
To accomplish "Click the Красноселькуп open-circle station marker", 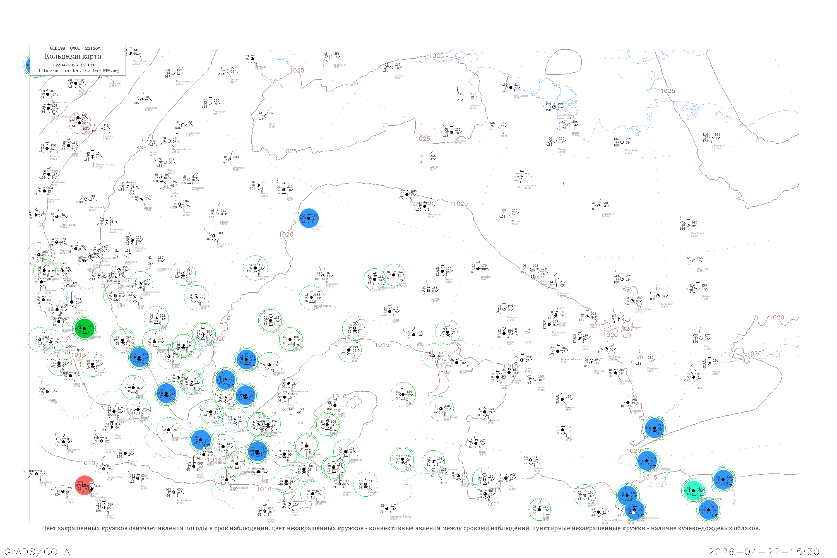I will pos(173,73).
